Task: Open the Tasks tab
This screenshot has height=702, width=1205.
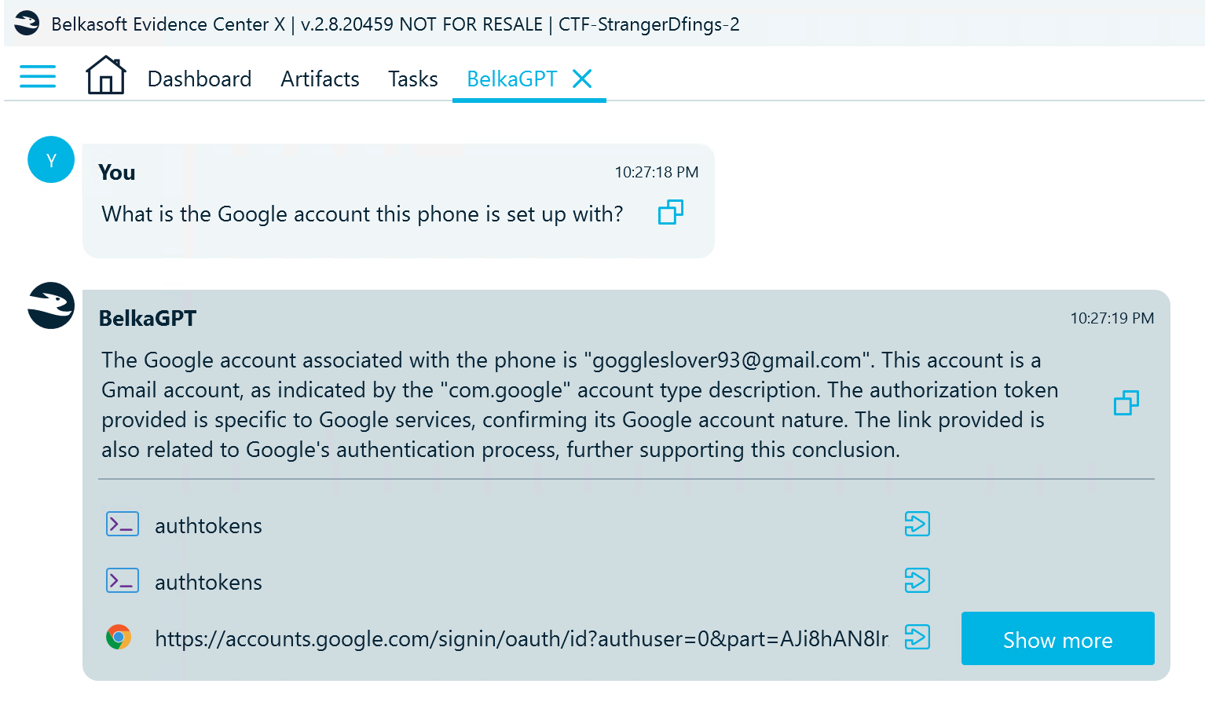Action: click(x=413, y=79)
